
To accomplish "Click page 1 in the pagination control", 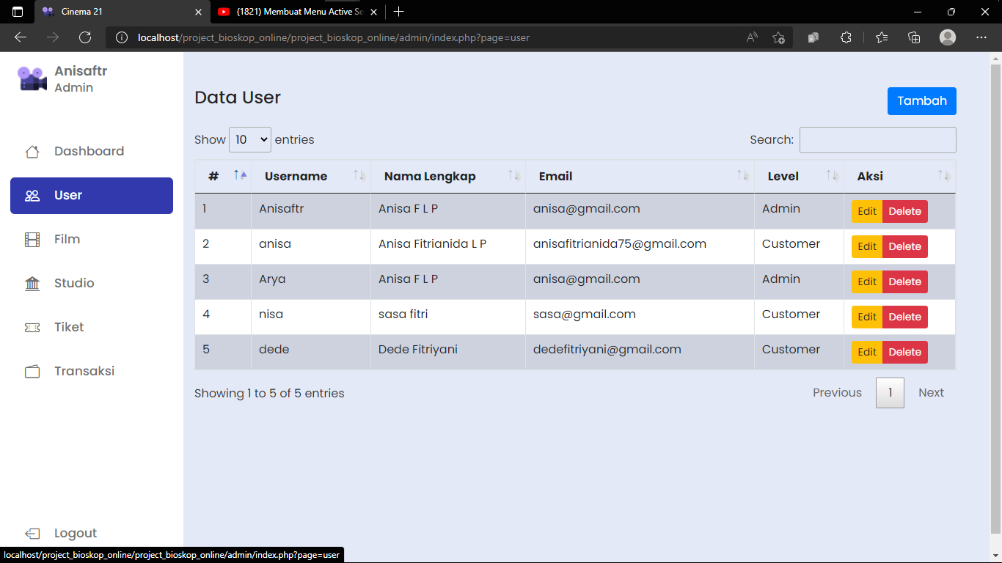I will 890,393.
